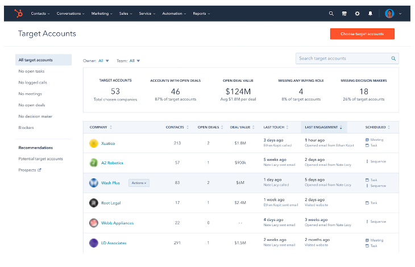Click the Meeting calendar icon in Xuatico row
The image size is (415, 267).
coord(367,140)
